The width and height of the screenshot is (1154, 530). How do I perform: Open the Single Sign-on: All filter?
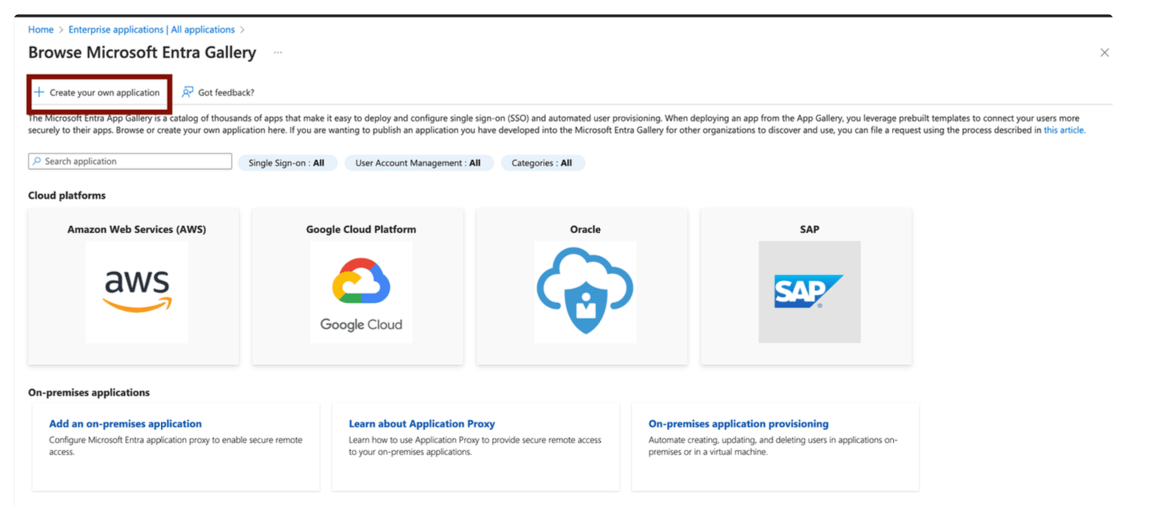point(289,162)
